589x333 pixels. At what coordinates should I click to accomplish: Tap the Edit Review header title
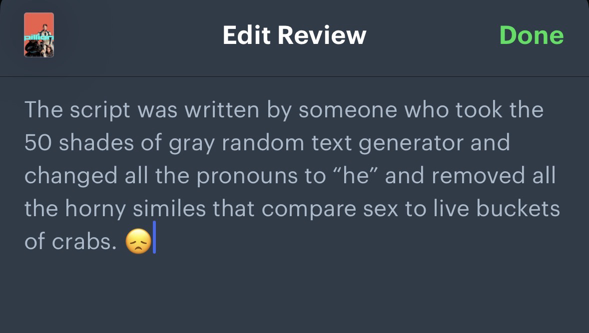click(x=294, y=35)
